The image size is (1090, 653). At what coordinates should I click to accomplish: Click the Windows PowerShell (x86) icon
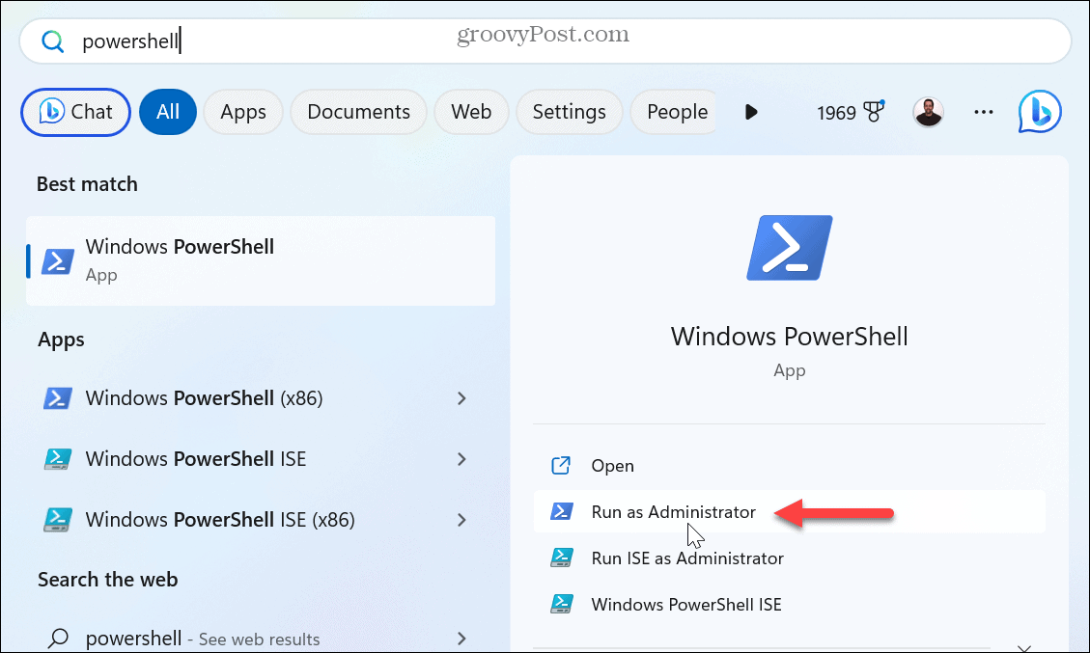coord(58,398)
